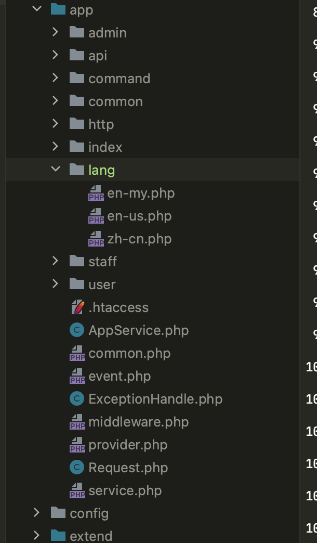Click the config folder icon

(x=58, y=512)
